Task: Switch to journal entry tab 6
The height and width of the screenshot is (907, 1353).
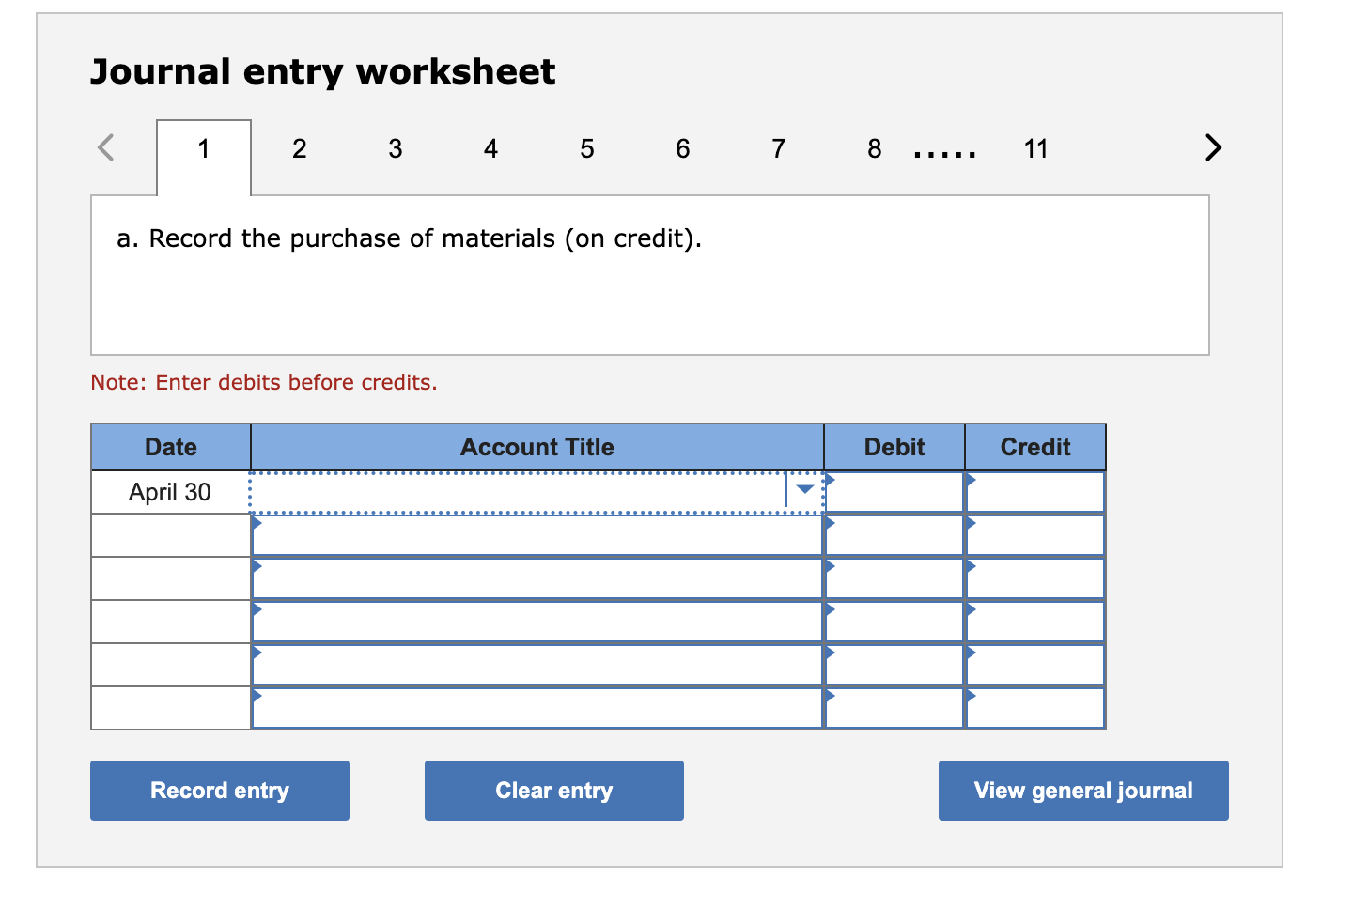Action: 682,148
